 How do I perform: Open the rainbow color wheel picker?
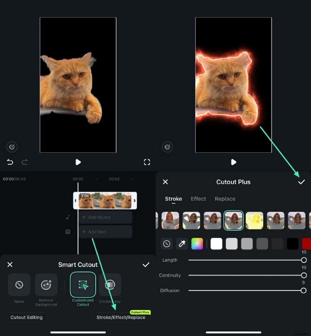coord(197,243)
